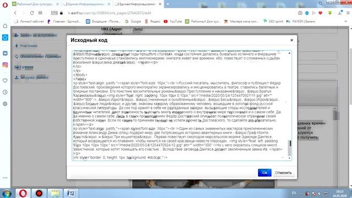Open Районный Дом культуры bookmark
Viewport: 352px width, 198px height.
[203, 21]
